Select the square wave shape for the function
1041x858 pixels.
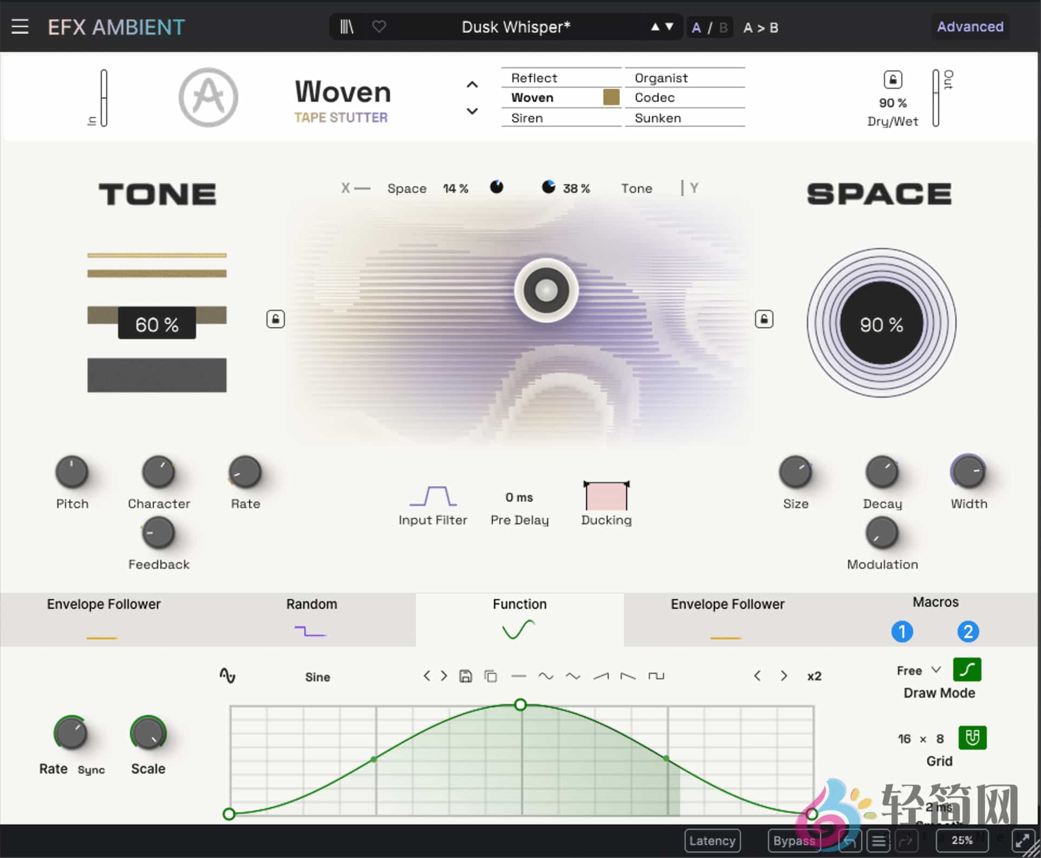(x=656, y=675)
